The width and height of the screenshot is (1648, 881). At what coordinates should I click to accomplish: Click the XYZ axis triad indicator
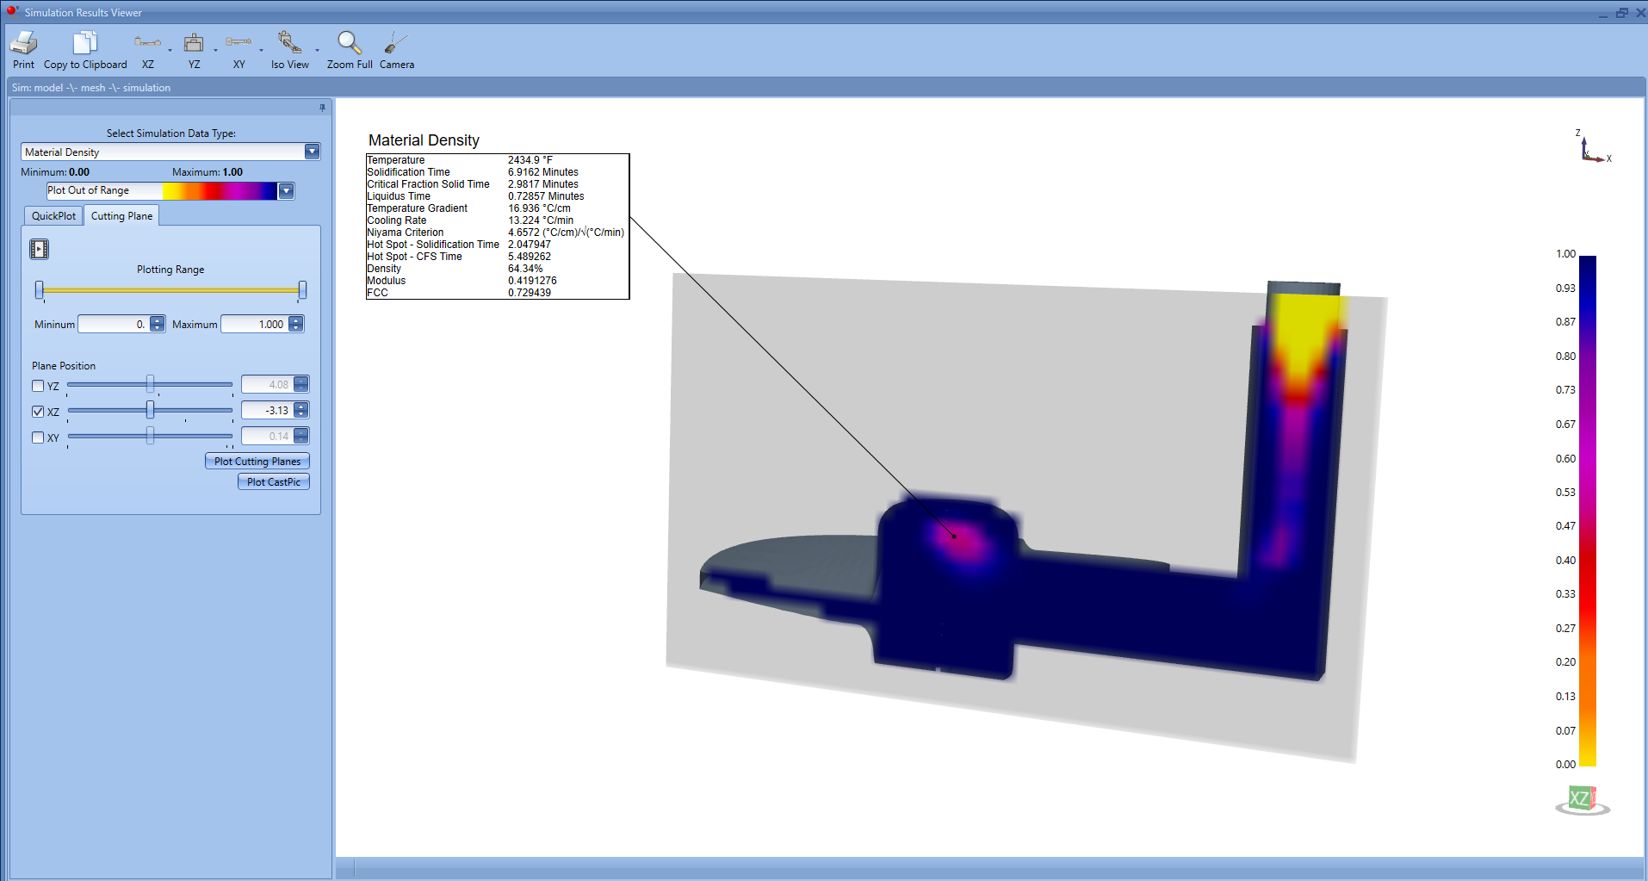pyautogui.click(x=1593, y=147)
